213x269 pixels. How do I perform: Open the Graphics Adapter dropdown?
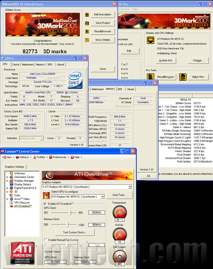[x=130, y=187]
